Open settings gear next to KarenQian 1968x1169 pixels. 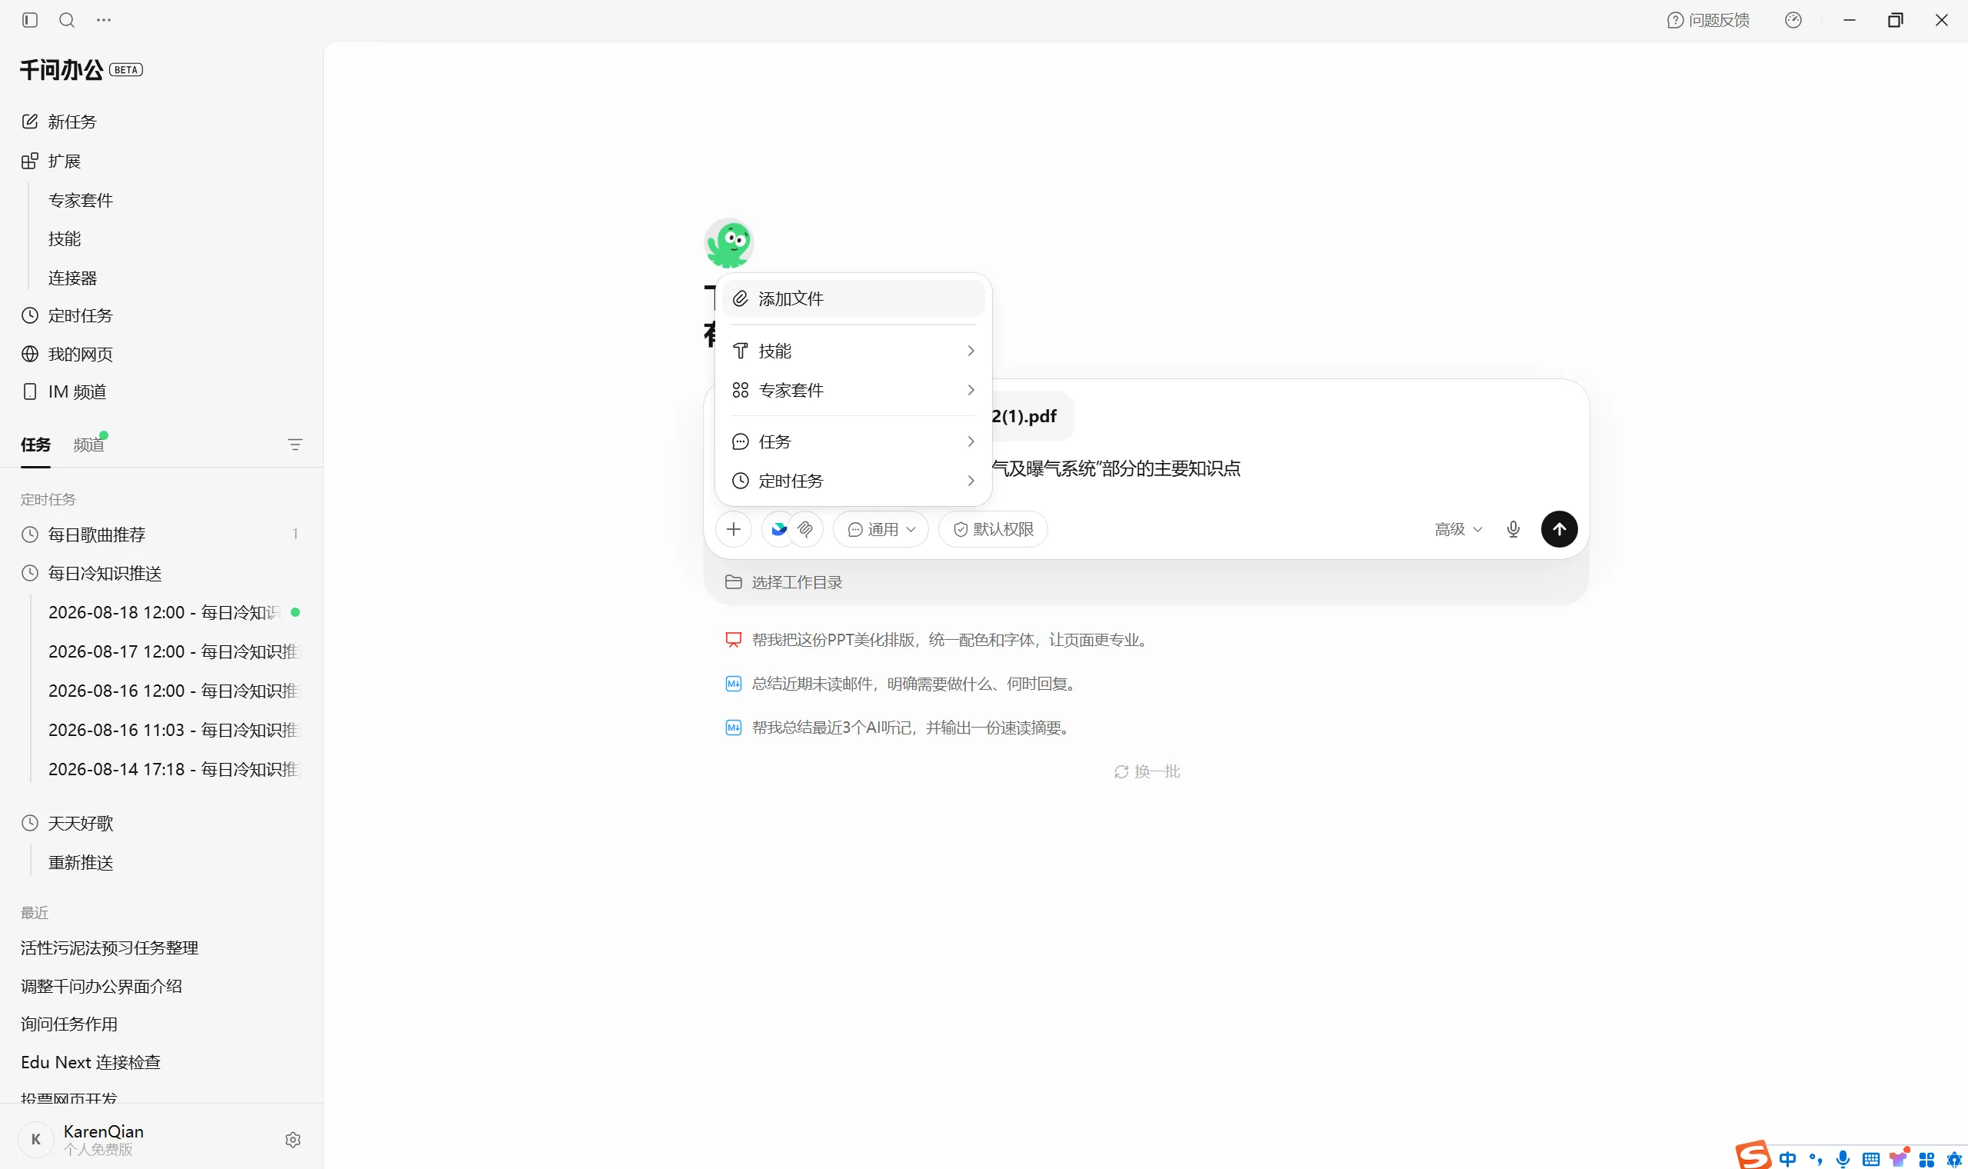[293, 1139]
